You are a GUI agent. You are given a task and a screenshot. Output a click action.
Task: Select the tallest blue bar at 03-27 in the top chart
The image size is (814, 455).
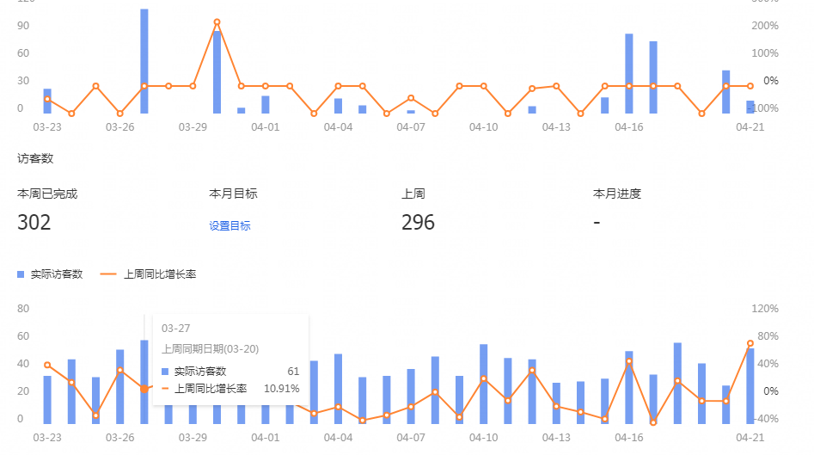pyautogui.click(x=144, y=61)
